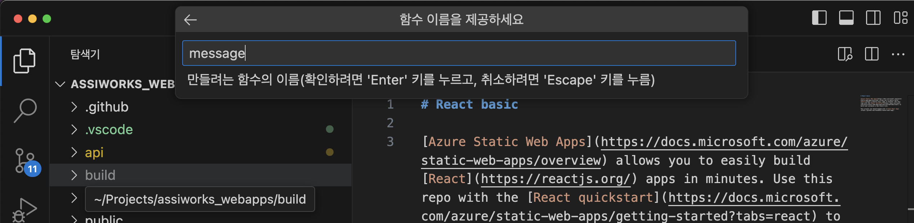Collapse the ASSIWORKS_WEB root folder
The height and width of the screenshot is (223, 914).
[x=60, y=84]
